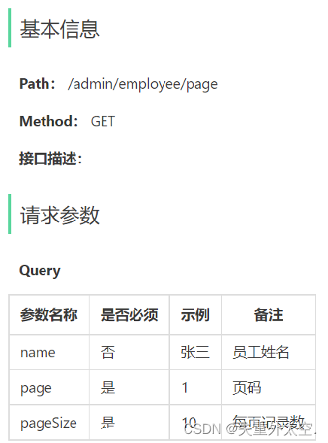
Task: Click 是 in the page row
Action: (108, 387)
